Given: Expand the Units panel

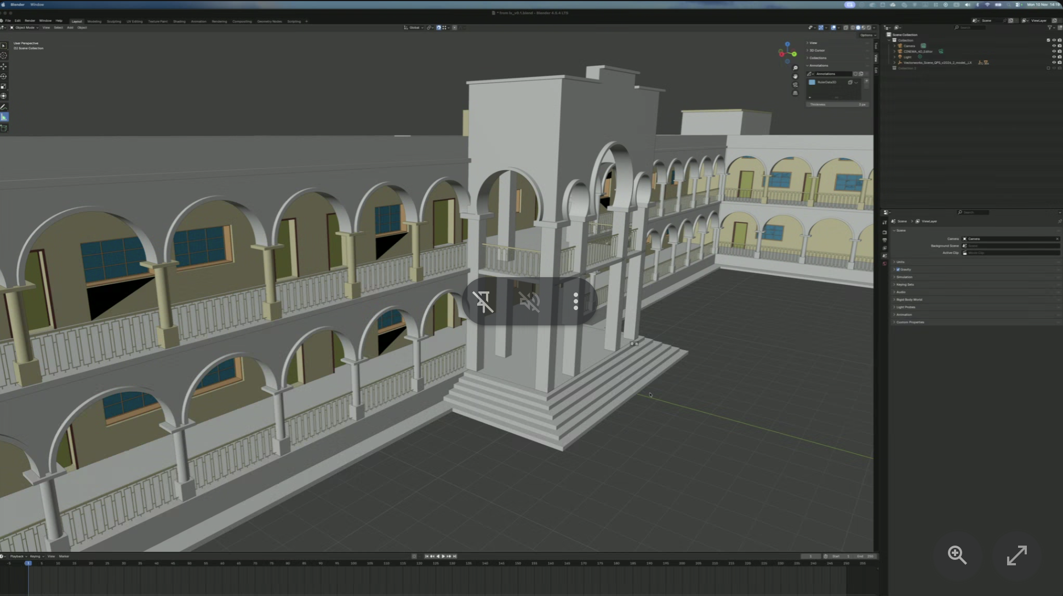Looking at the screenshot, I should (900, 262).
